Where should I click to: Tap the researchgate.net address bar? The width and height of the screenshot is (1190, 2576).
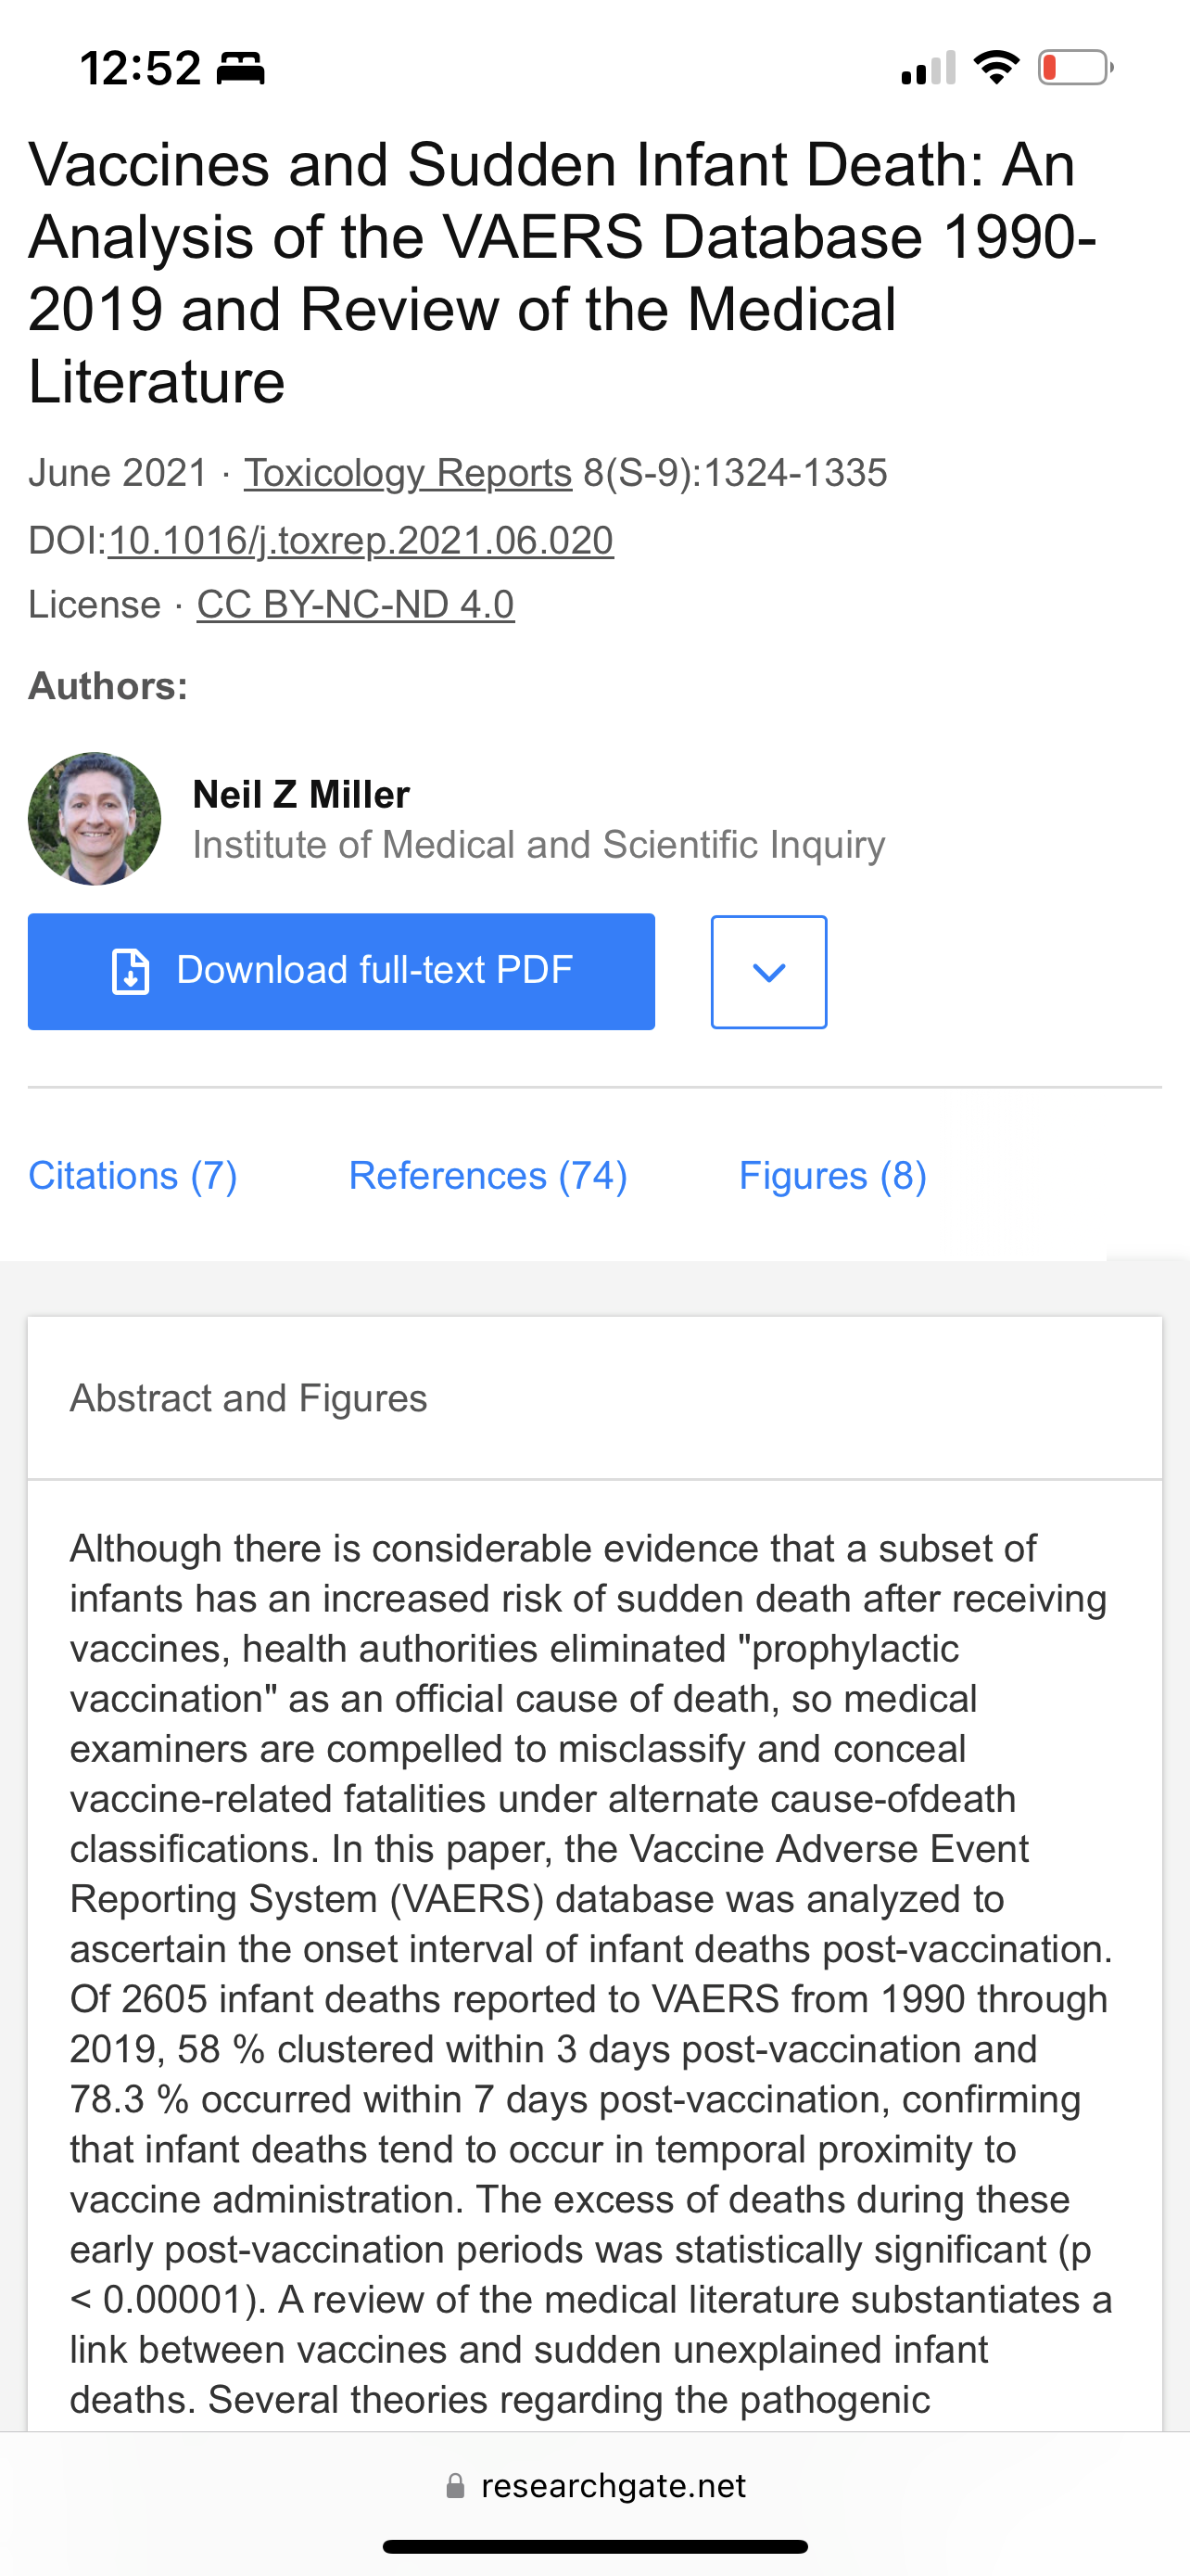pos(596,2485)
